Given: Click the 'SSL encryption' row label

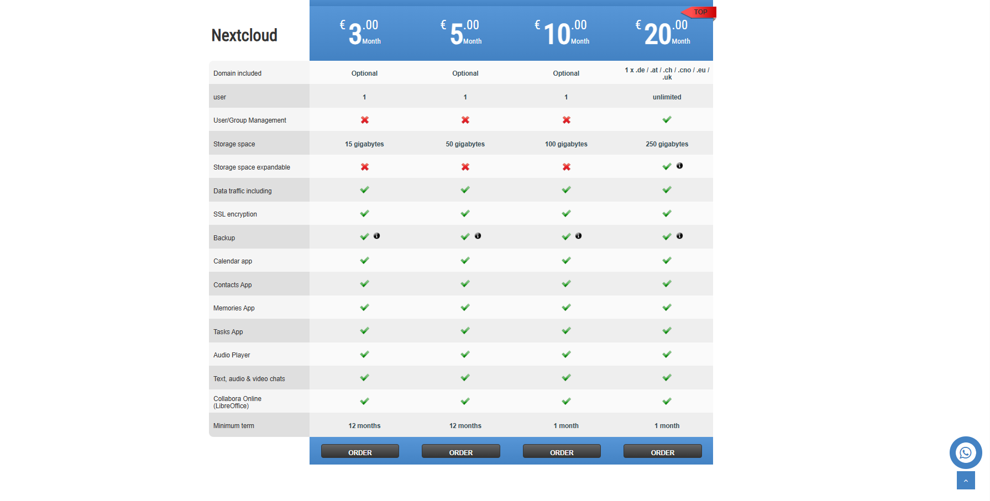Looking at the screenshot, I should (x=235, y=214).
